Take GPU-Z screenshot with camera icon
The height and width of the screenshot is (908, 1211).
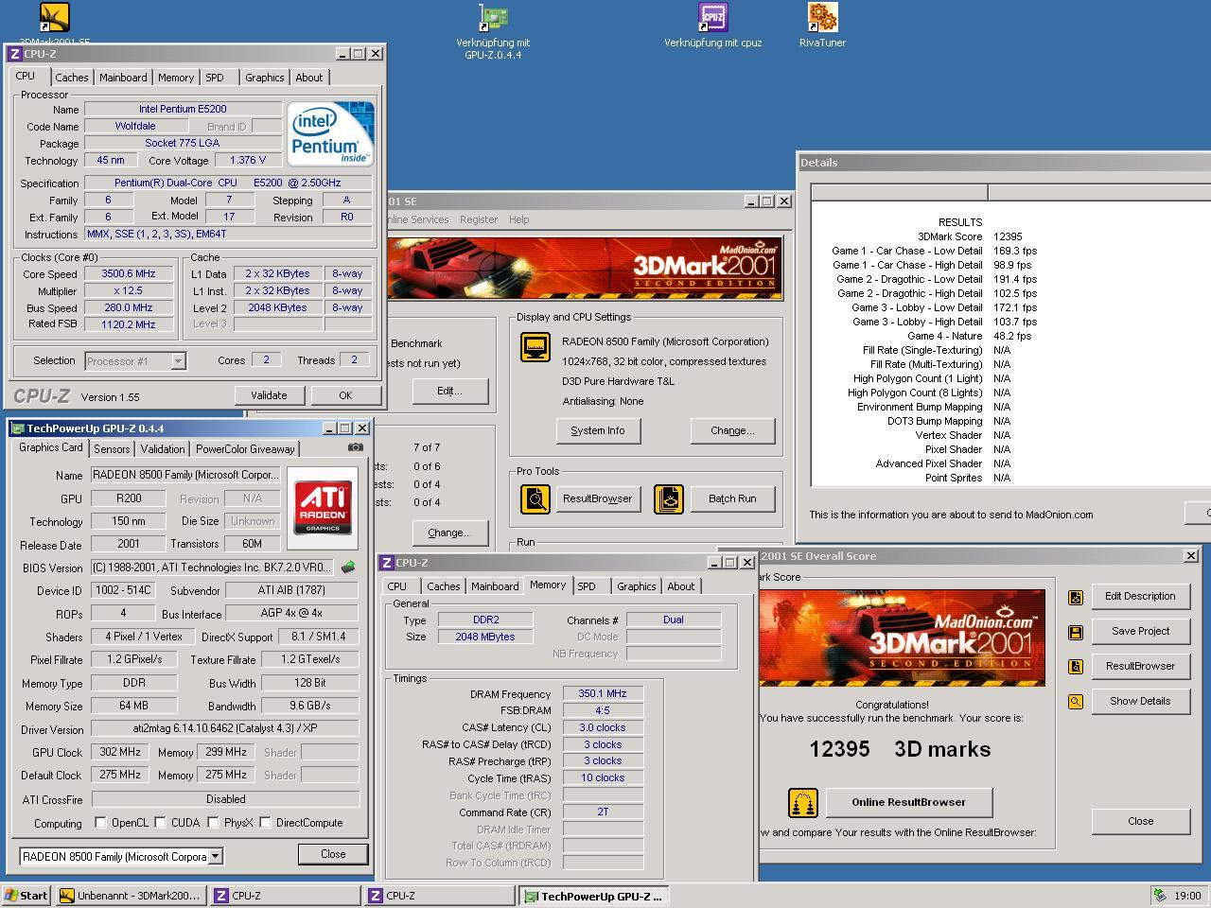355,447
